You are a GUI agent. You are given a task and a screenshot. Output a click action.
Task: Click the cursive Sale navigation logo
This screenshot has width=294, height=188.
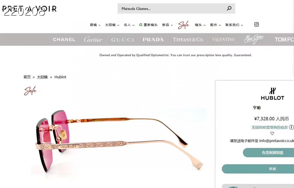tap(183, 25)
